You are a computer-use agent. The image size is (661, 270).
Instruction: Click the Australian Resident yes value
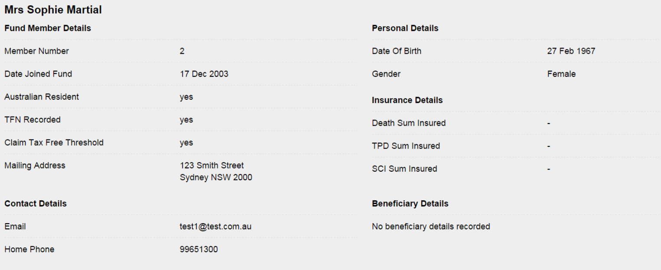187,97
